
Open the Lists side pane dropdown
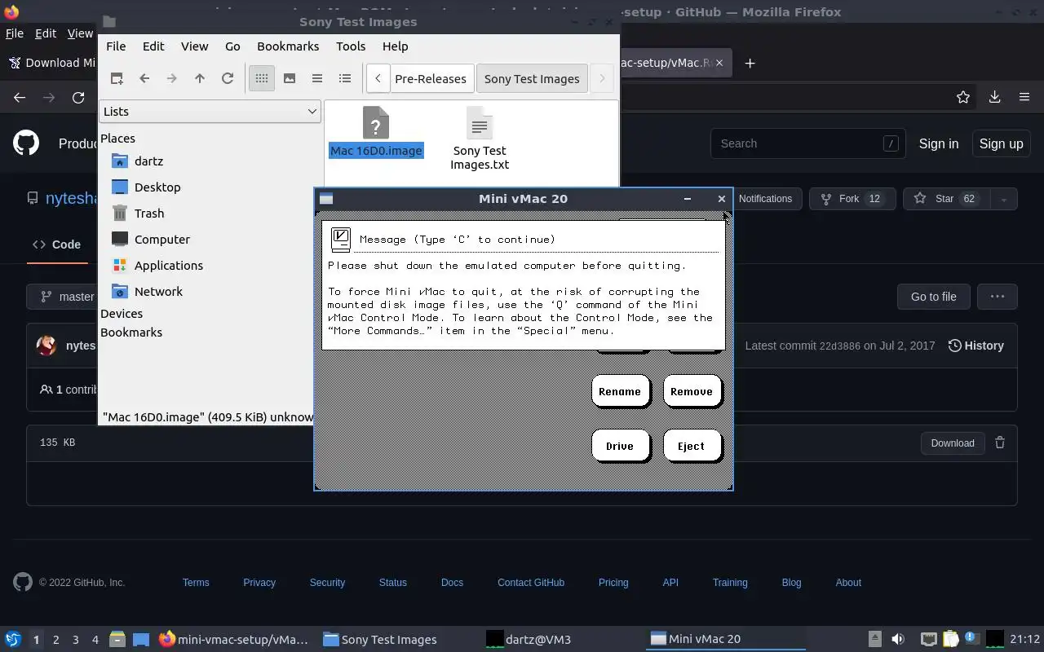point(210,112)
